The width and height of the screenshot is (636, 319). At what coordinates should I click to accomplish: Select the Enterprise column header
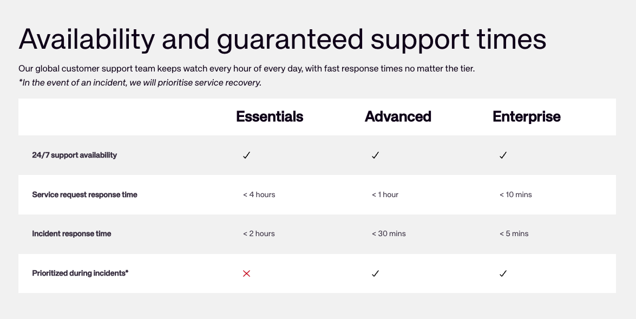coord(526,116)
